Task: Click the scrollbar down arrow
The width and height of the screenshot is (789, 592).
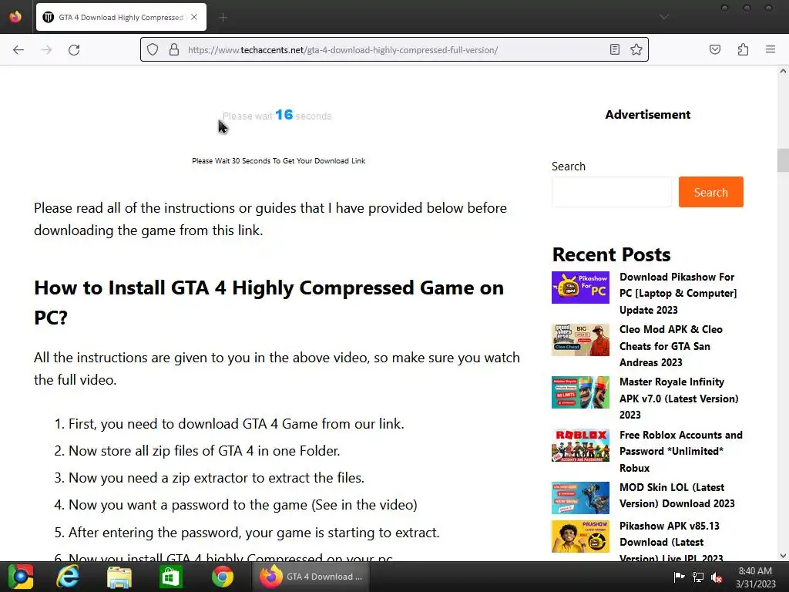Action: 783,556
